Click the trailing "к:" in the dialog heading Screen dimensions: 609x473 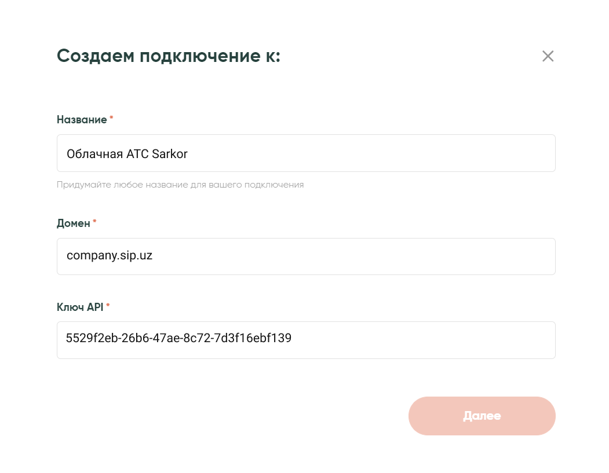pos(269,56)
